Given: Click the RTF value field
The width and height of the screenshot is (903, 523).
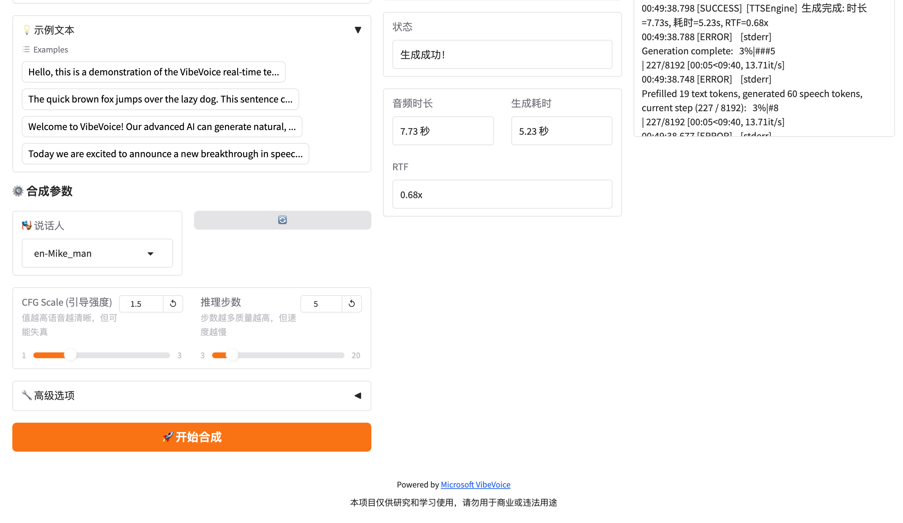Looking at the screenshot, I should point(502,194).
